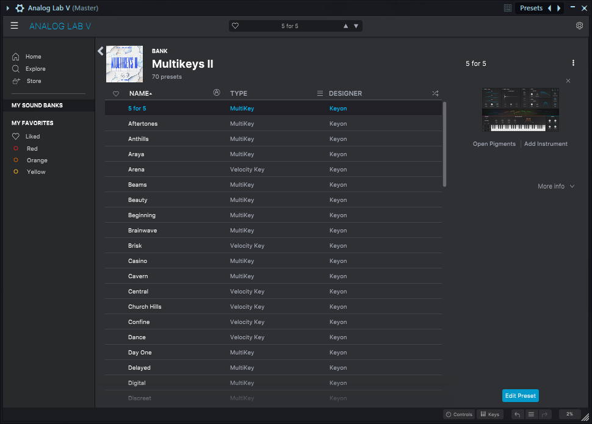The image size is (592, 424).
Task: Select the Church Hills preset
Action: pyautogui.click(x=273, y=307)
